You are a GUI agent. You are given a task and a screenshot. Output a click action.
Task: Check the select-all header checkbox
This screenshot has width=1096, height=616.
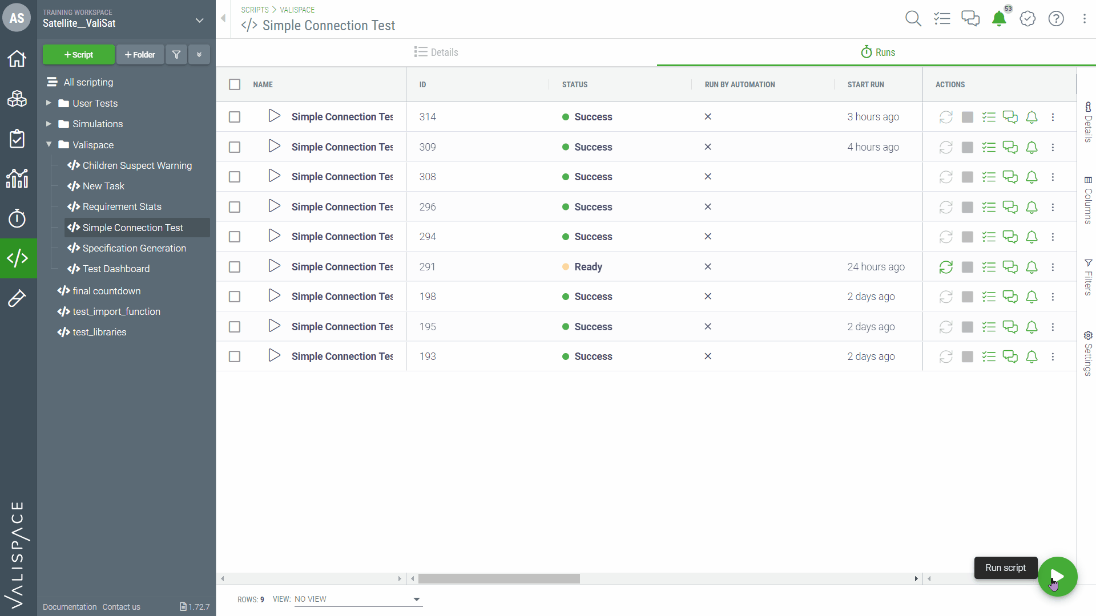pos(235,84)
